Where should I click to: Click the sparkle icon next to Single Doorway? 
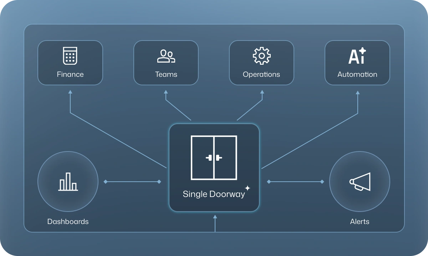(x=248, y=188)
